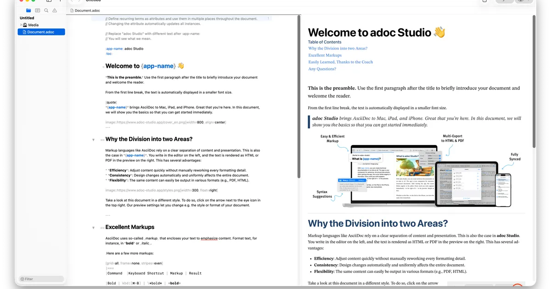Click 'Table of Contents' label in the preview
The image size is (551, 289).
tap(325, 42)
